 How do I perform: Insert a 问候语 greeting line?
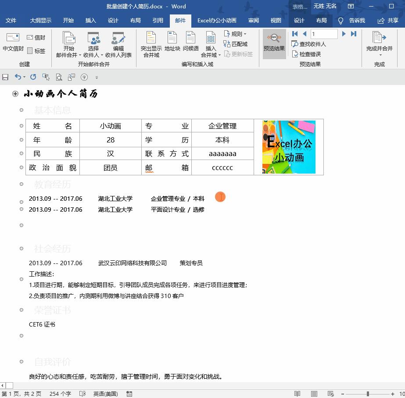pyautogui.click(x=190, y=44)
